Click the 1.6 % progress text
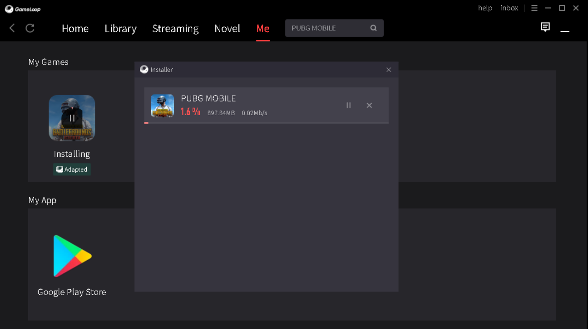The width and height of the screenshot is (588, 329). (190, 112)
